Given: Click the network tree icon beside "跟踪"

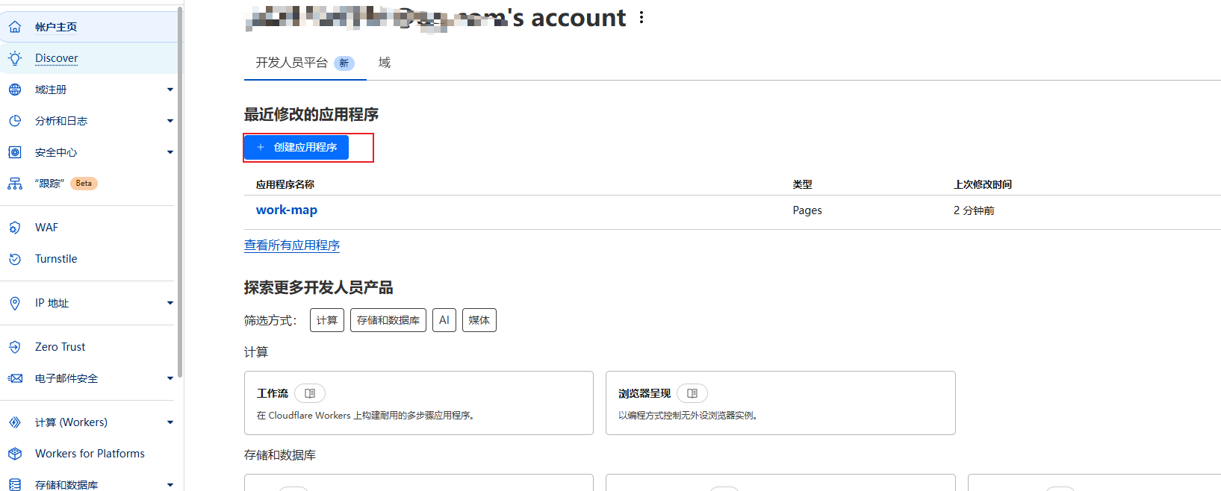Looking at the screenshot, I should [15, 184].
